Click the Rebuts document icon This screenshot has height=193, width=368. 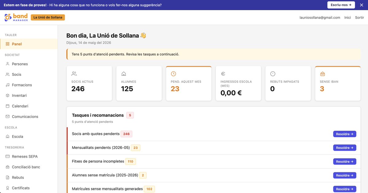point(8,177)
